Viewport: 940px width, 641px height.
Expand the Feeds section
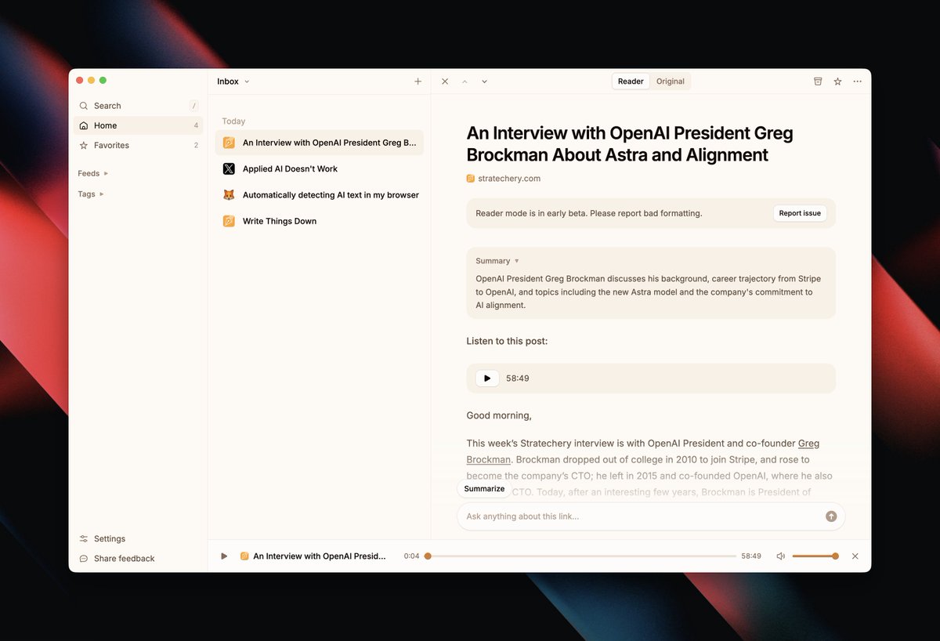coord(93,173)
